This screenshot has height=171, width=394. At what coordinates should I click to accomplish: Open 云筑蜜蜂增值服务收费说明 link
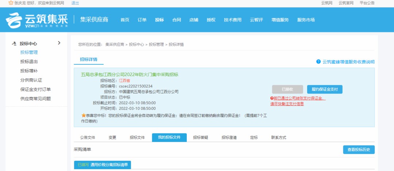[348, 62]
